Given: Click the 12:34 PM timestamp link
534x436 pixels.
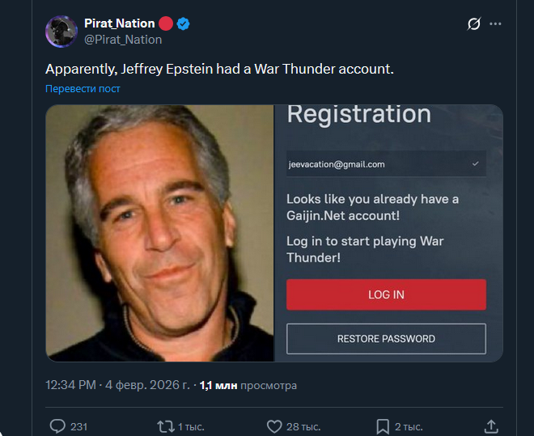Looking at the screenshot, I should point(72,385).
